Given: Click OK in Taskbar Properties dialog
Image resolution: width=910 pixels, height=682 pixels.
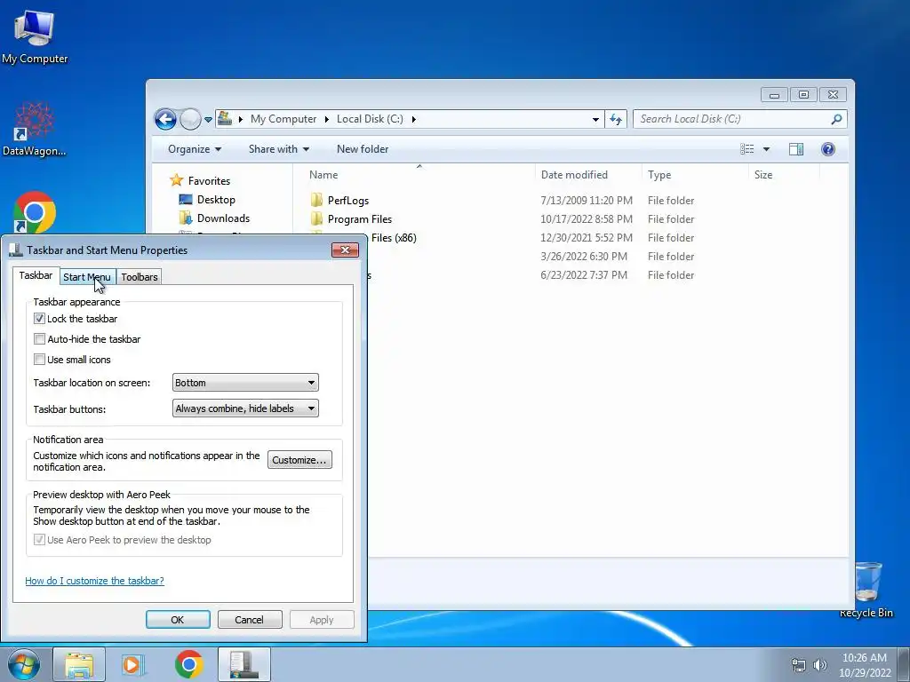Looking at the screenshot, I should click(178, 619).
